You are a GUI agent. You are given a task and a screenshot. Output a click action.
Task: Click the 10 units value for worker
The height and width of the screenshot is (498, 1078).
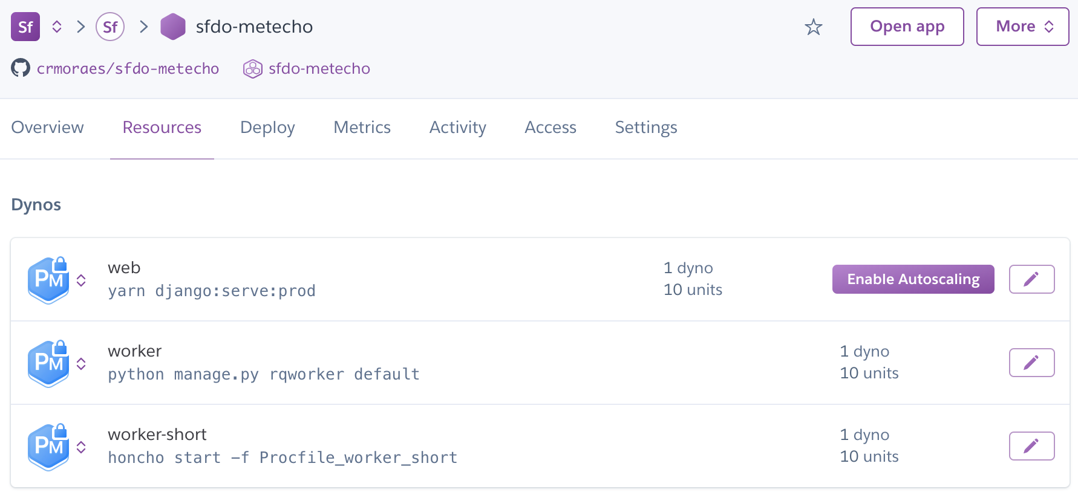coord(869,373)
